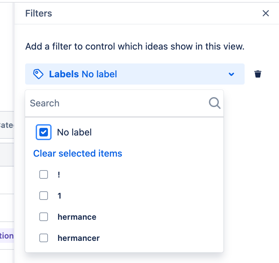279x263 pixels.
Task: Tick the hermance label checkbox
Action: [x=44, y=217]
